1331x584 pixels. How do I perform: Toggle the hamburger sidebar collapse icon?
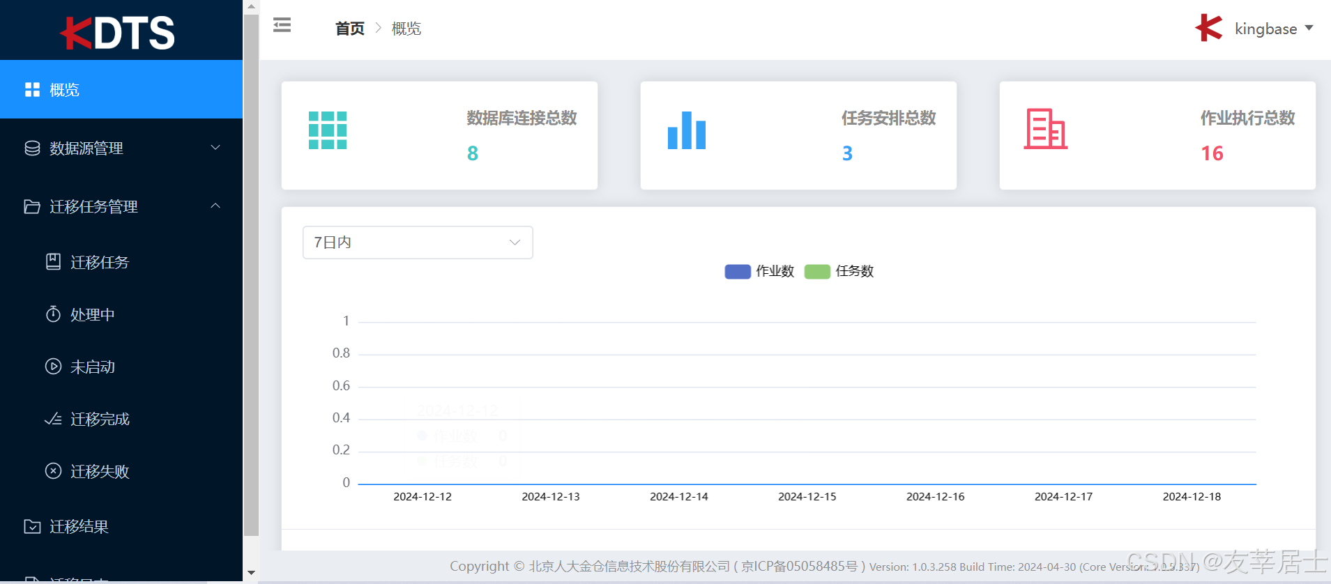pyautogui.click(x=282, y=26)
